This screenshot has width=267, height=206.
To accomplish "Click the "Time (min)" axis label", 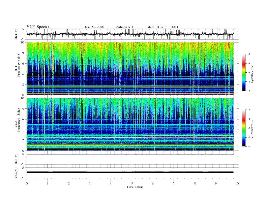I will [135, 187].
